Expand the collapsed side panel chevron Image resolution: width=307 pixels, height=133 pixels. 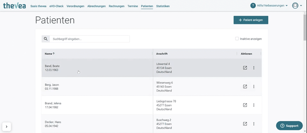click(7, 126)
